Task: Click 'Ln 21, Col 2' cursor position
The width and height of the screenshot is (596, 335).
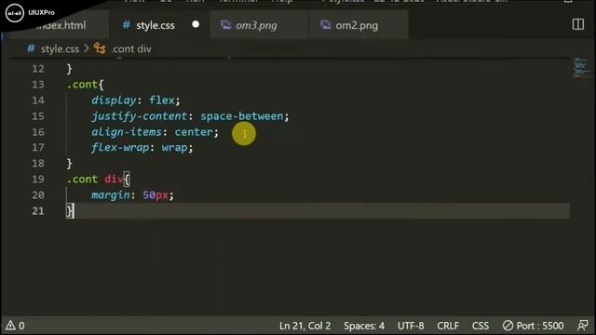Action: pyautogui.click(x=305, y=326)
